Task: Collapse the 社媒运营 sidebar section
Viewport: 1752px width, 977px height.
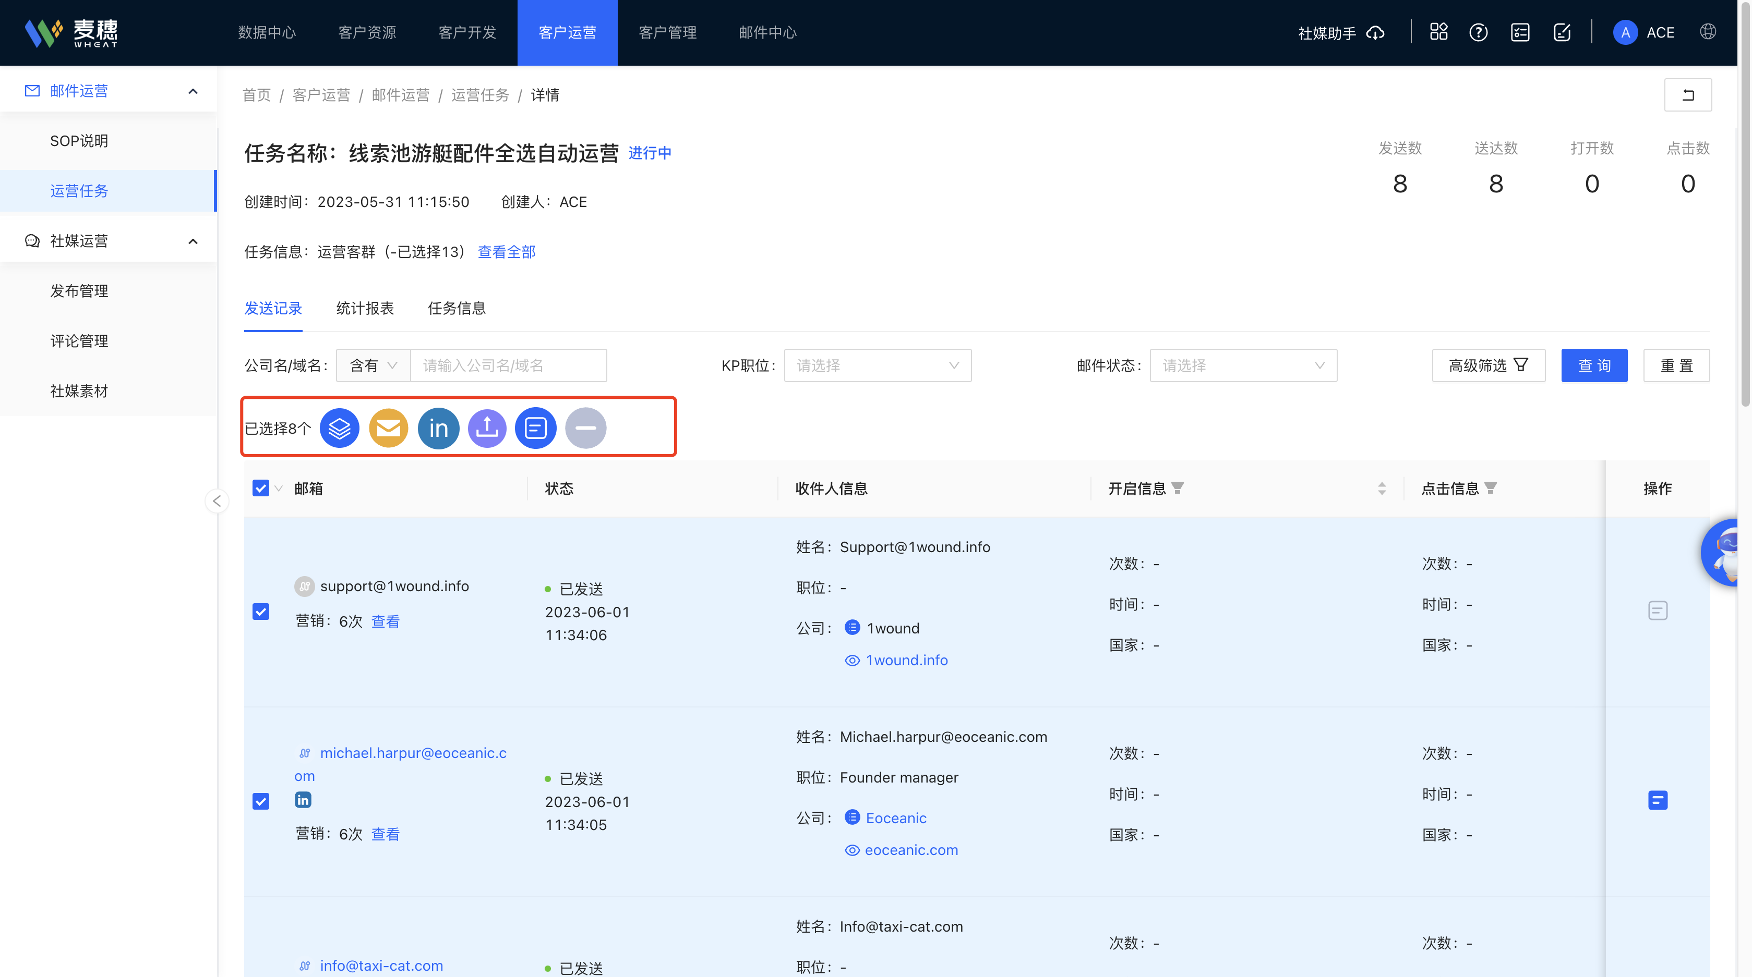Action: pyautogui.click(x=193, y=241)
